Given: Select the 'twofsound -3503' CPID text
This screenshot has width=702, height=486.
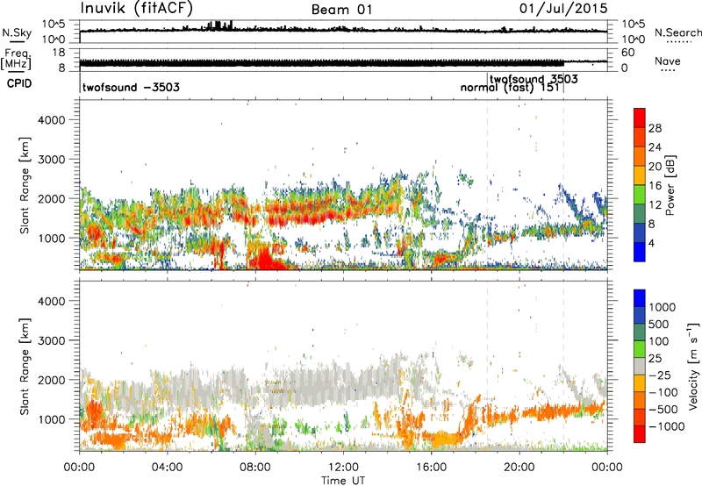Looking at the screenshot, I should [x=131, y=87].
